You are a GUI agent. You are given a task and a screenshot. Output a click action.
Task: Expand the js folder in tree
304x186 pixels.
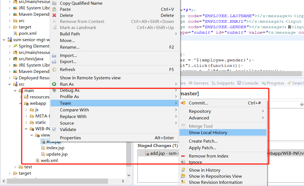pyautogui.click(x=26, y=110)
